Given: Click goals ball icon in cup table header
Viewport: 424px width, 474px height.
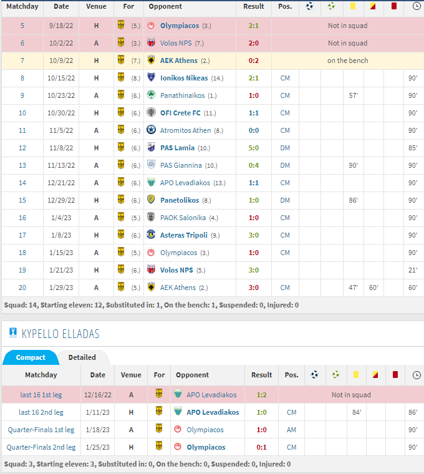Looking at the screenshot, I should point(315,375).
